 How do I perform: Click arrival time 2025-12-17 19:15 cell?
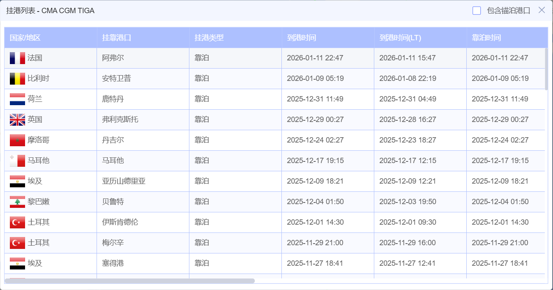coord(315,161)
